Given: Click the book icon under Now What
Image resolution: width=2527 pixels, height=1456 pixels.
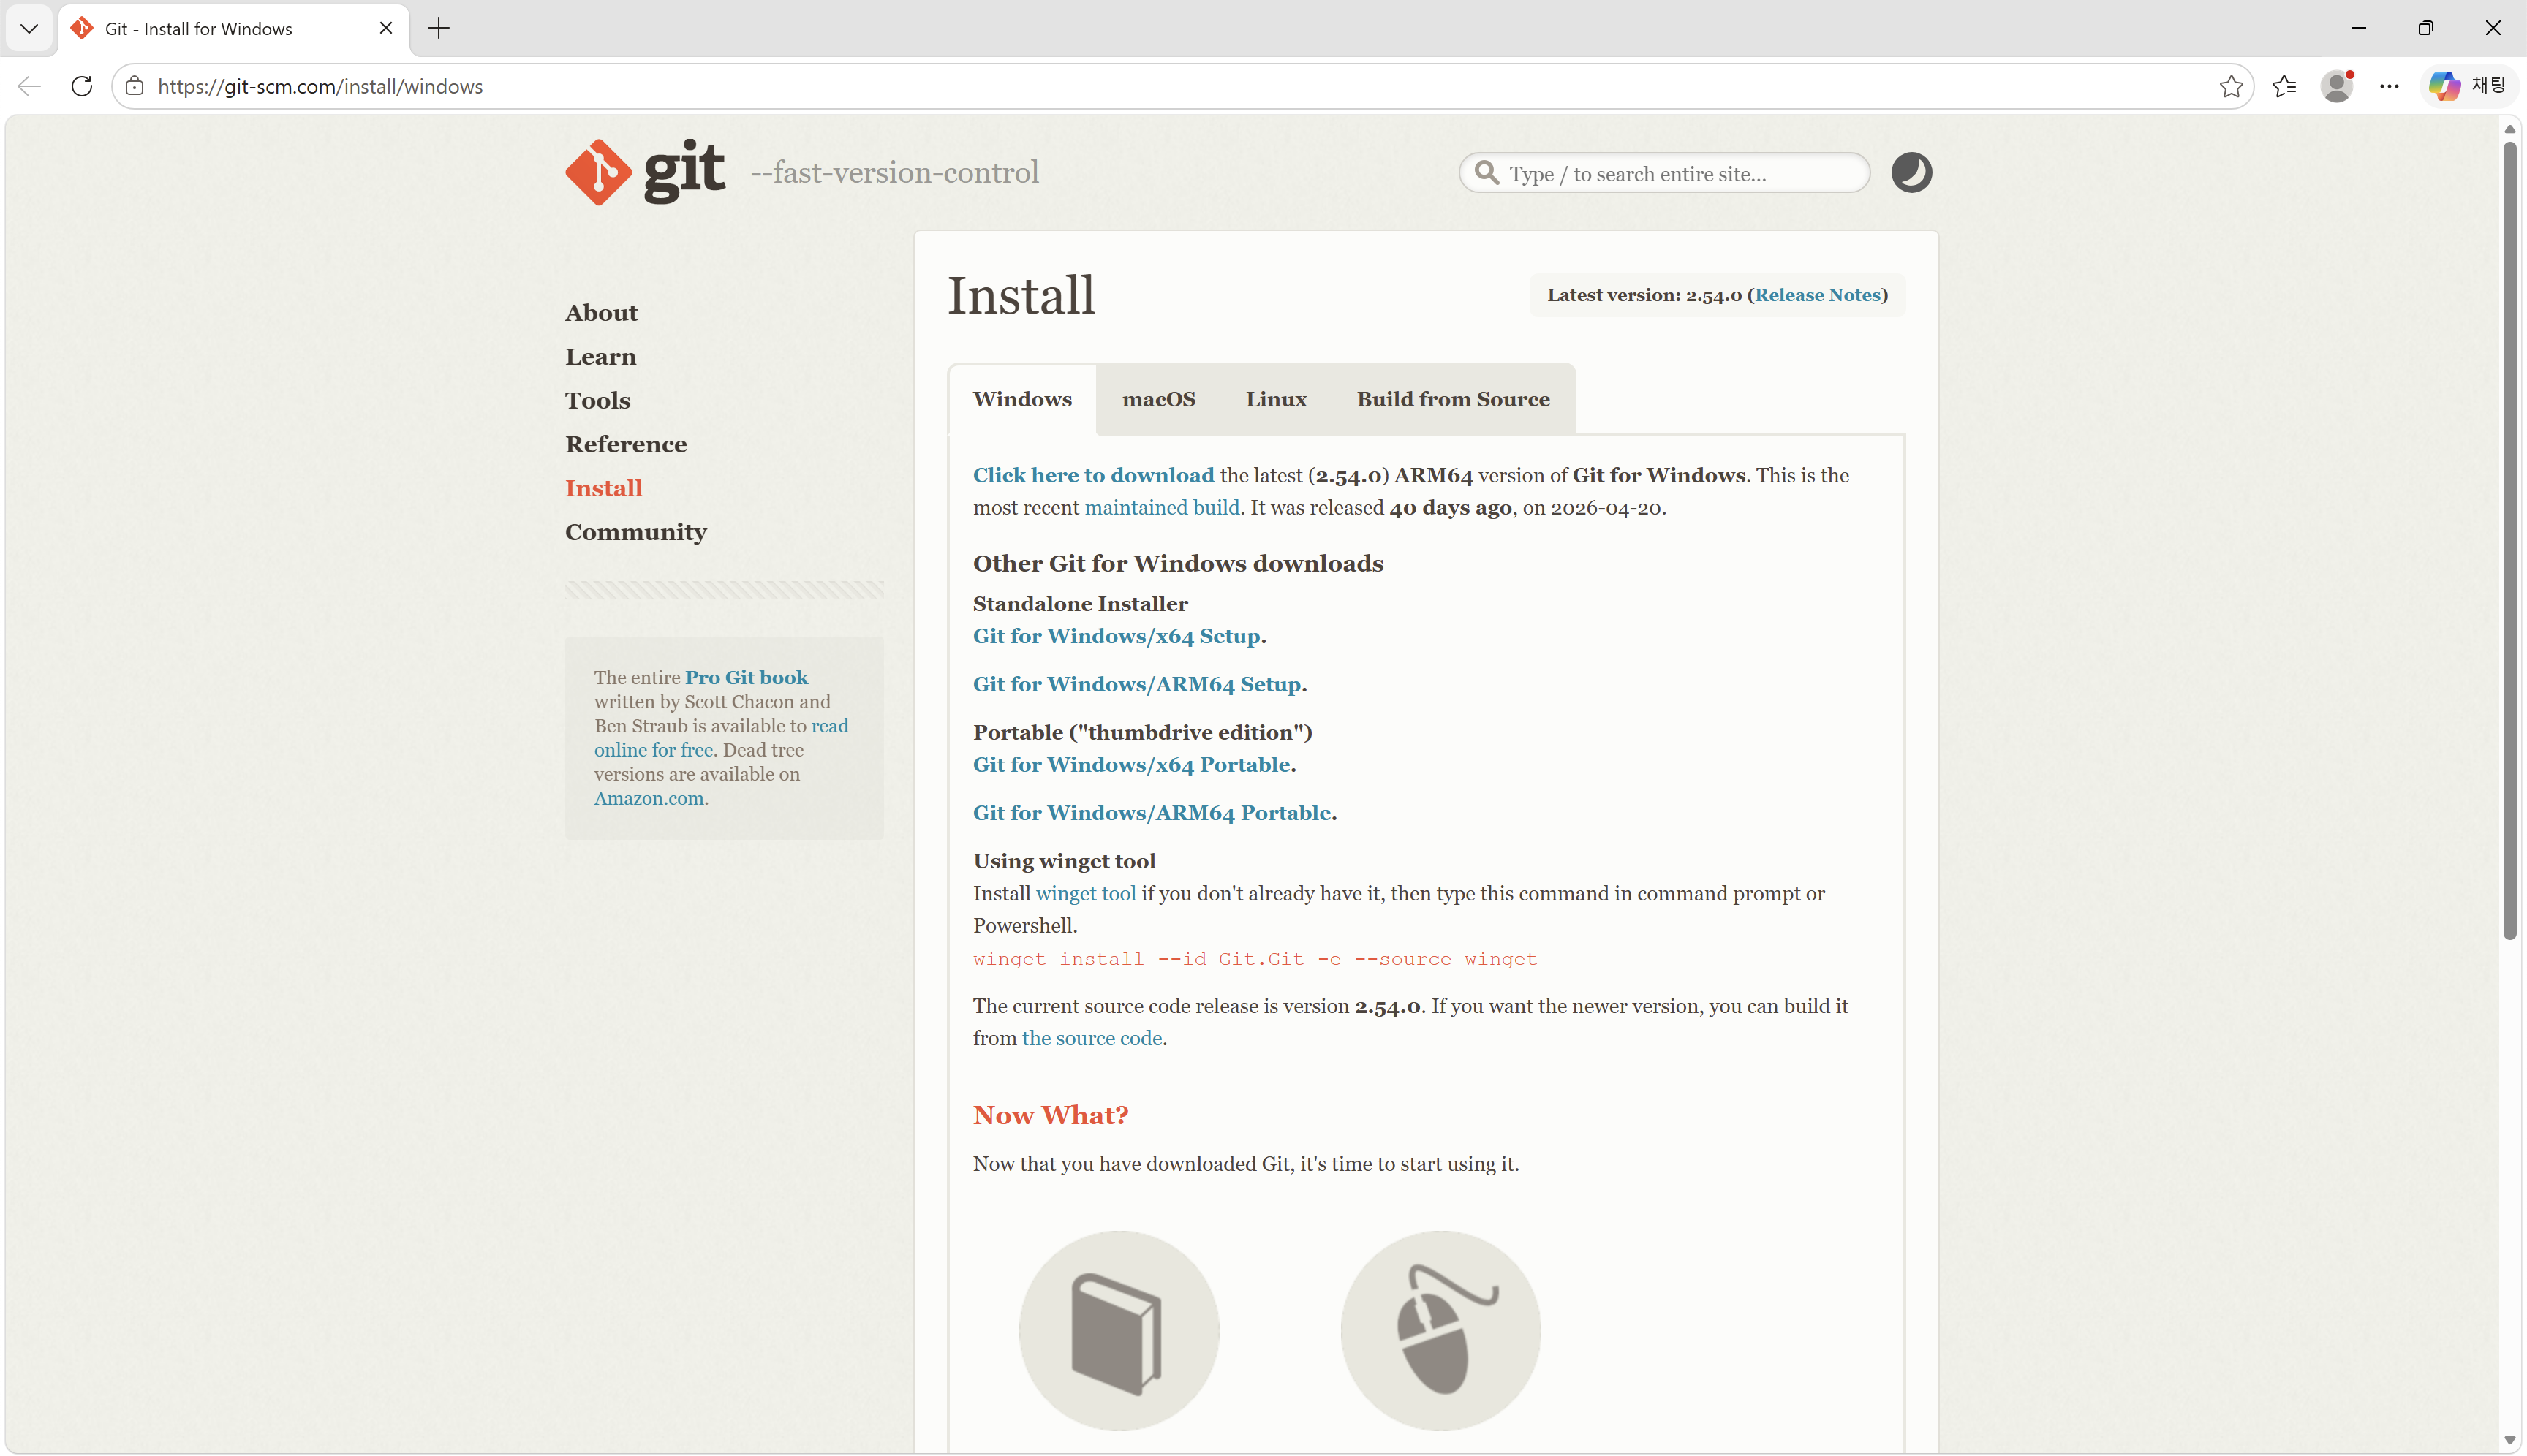Looking at the screenshot, I should [x=1119, y=1330].
